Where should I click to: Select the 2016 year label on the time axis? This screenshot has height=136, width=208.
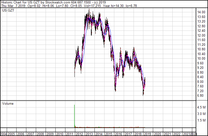click(x=119, y=134)
